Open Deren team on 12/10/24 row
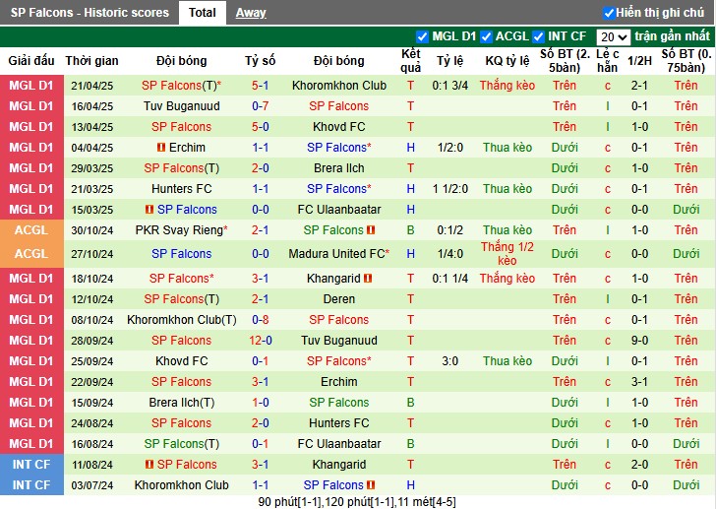 pos(339,299)
